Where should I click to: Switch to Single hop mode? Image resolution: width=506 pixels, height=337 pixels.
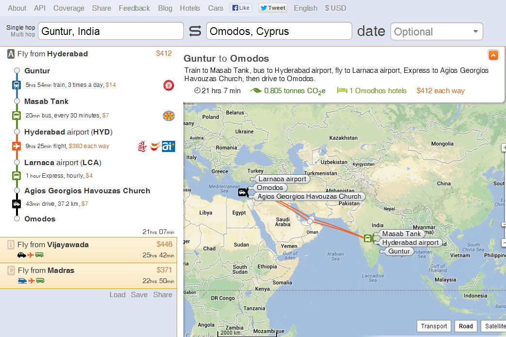[21, 28]
